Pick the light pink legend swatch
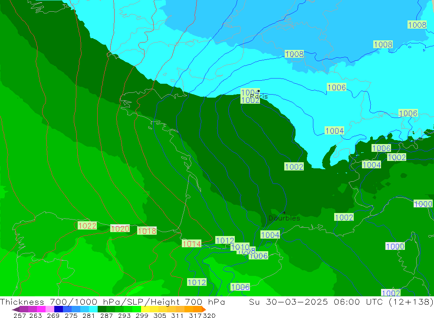The height and width of the screenshot is (318, 434). (x=50, y=309)
